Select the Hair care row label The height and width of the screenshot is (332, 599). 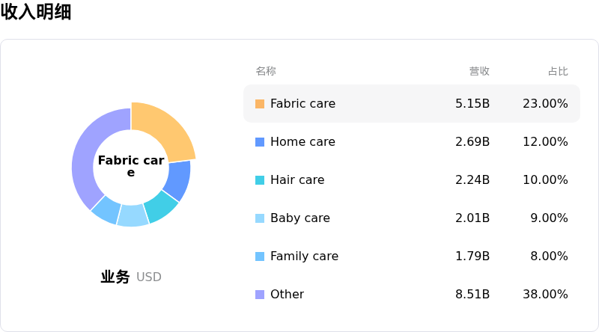pos(297,180)
